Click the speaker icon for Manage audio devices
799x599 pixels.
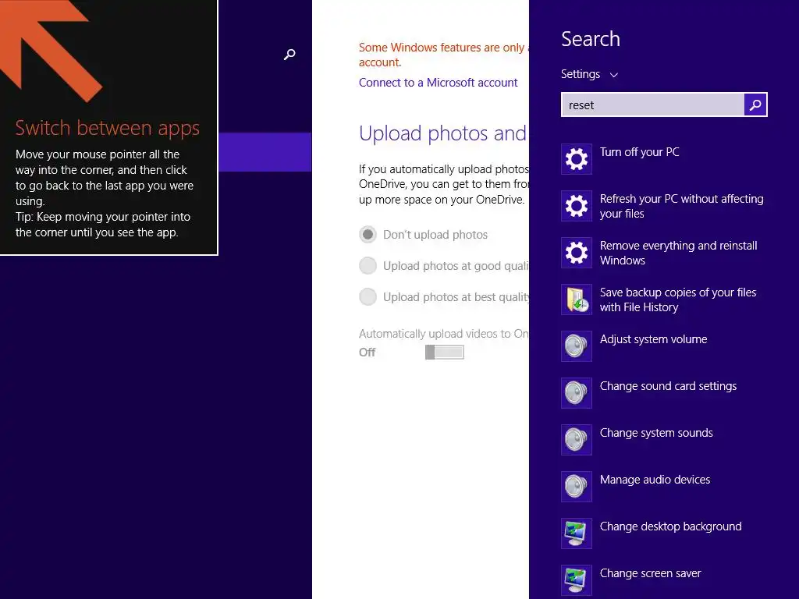[x=577, y=487]
